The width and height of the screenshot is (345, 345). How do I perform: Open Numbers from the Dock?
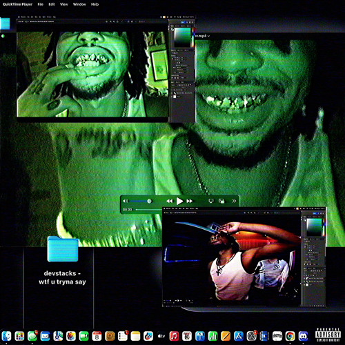213,336
